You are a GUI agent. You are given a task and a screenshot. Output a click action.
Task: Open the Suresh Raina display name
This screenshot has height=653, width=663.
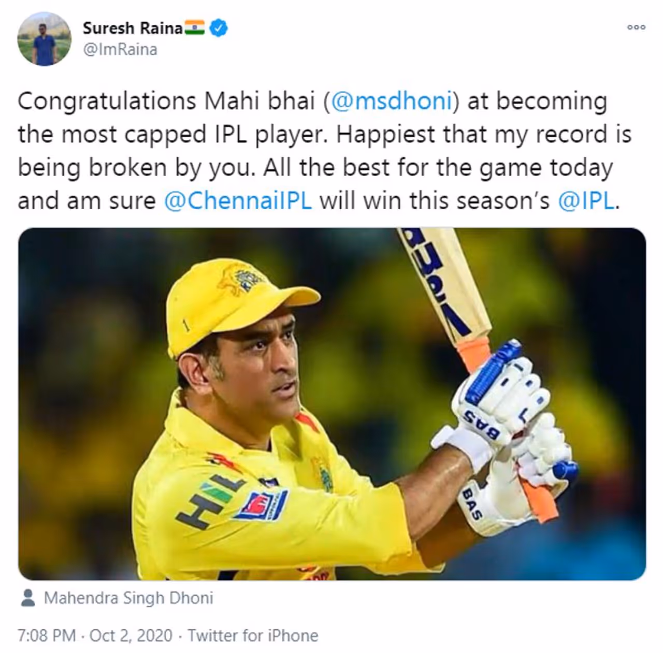click(x=133, y=28)
